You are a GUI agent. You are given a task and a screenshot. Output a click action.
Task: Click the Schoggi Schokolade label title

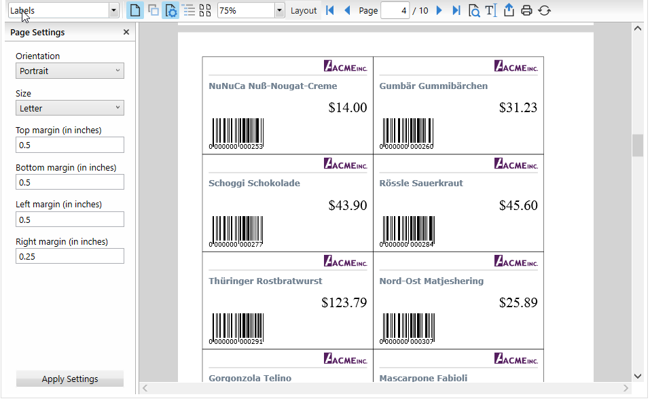(254, 183)
